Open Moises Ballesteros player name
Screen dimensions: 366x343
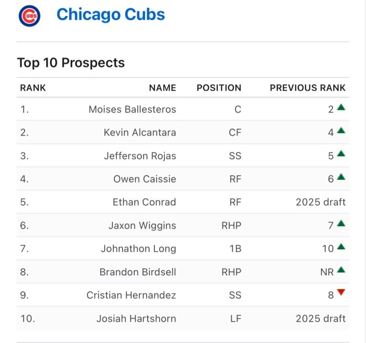click(132, 110)
